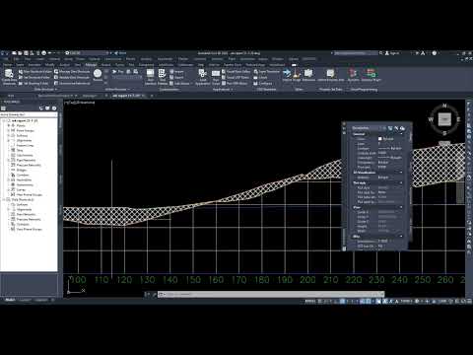
Task: Click the command line input field
Action: pyautogui.click(x=271, y=294)
